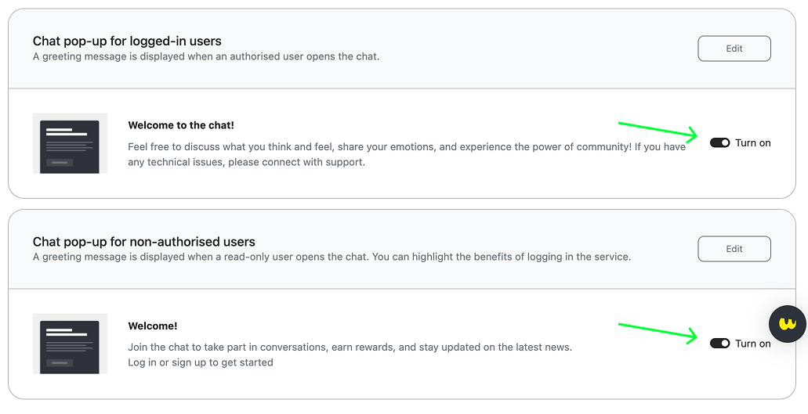Select the "Chat pop-up for non-authorised users" heading
Image resolution: width=808 pixels, height=414 pixels.
click(x=144, y=242)
